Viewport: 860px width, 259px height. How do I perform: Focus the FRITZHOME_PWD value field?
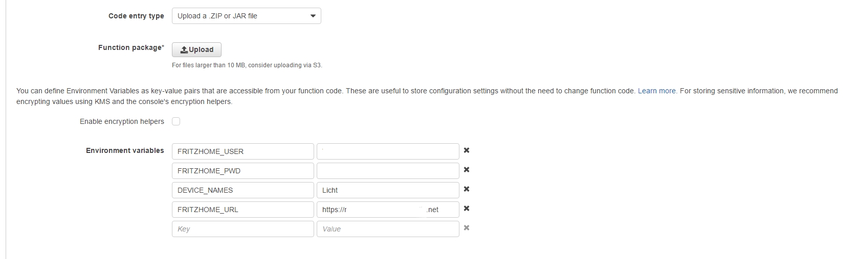click(387, 171)
